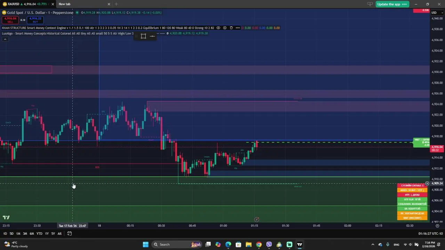Select the All time range
The height and width of the screenshot is (250, 445).
[59, 234]
